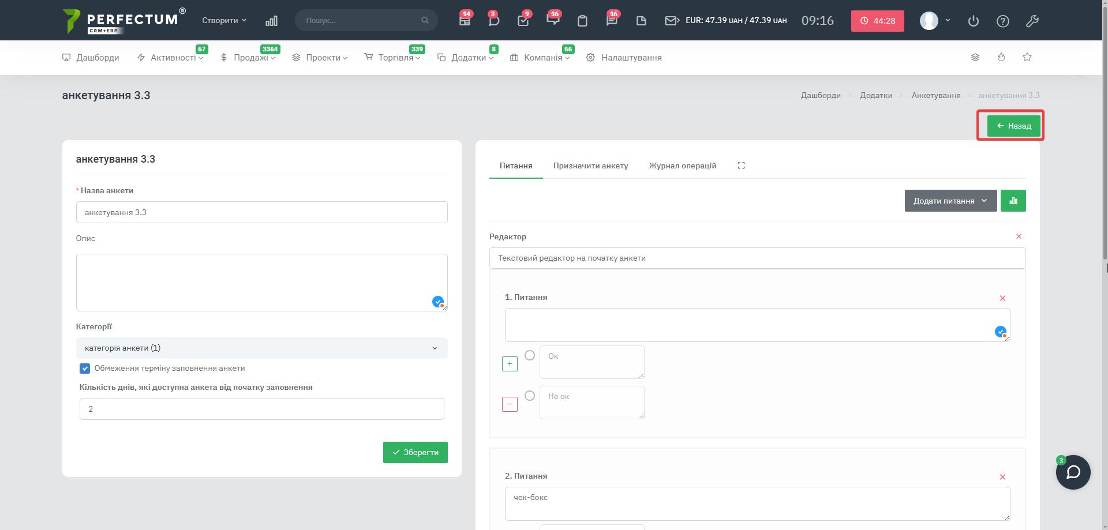Click the 'Ок' answer text box
Image resolution: width=1108 pixels, height=530 pixels.
coord(592,362)
